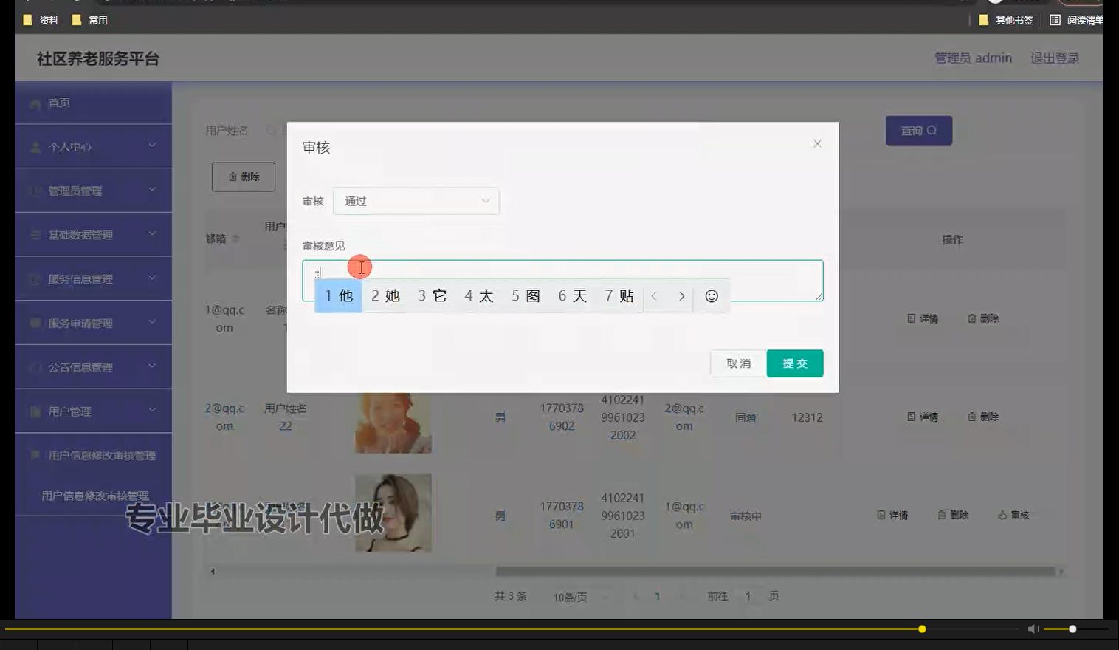Click the trash 删除 icon for user 22

coord(971,416)
